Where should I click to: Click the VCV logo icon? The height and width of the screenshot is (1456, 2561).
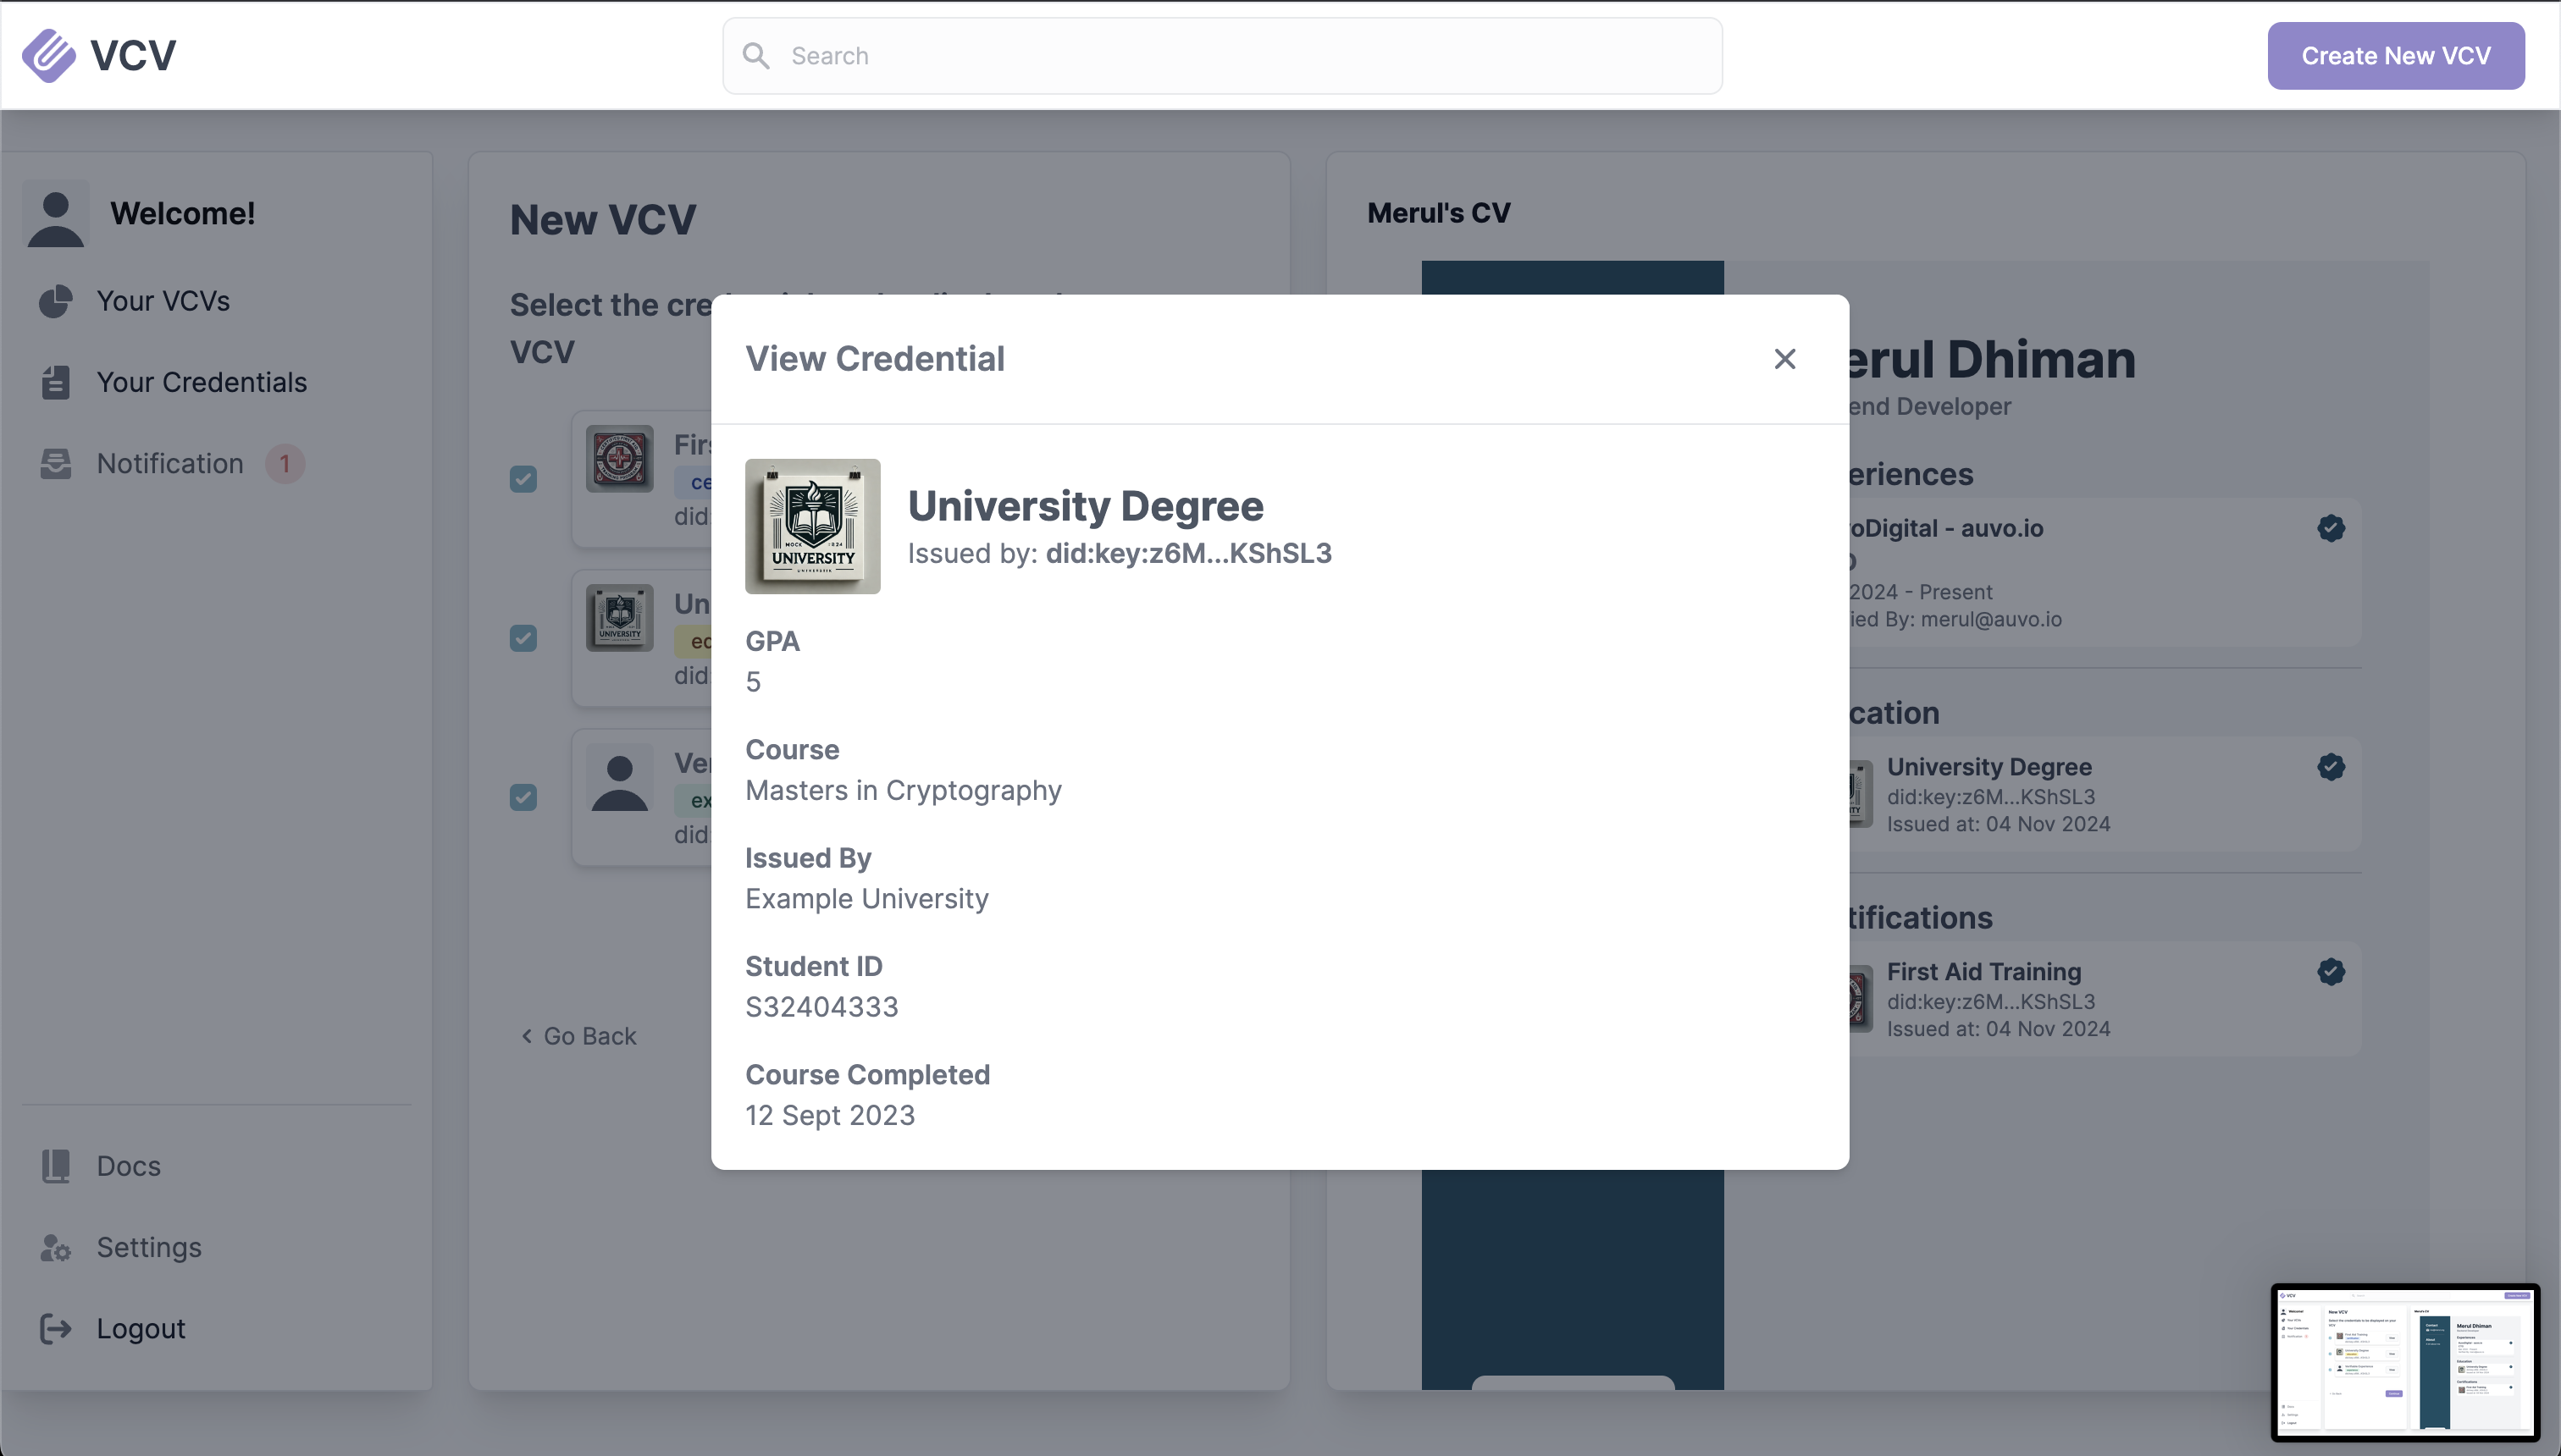tap(48, 55)
